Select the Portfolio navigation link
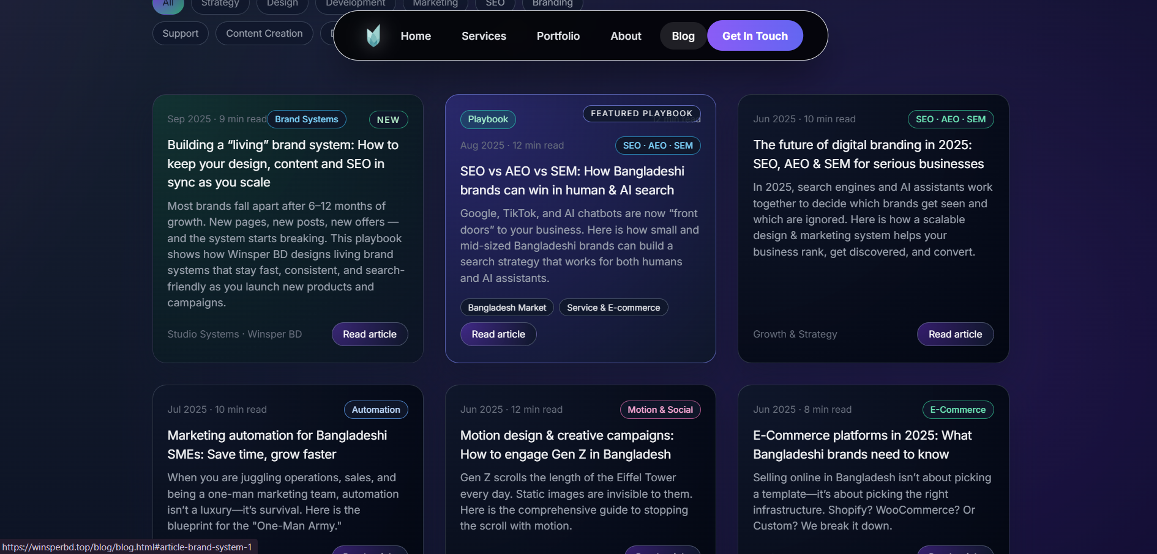 coord(558,35)
